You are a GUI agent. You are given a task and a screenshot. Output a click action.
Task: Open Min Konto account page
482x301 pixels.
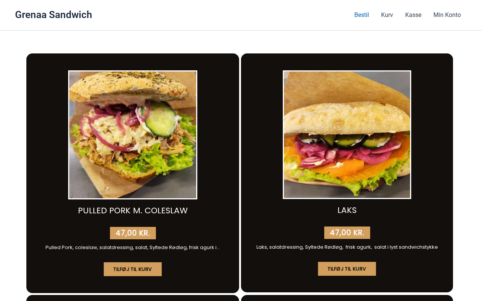click(447, 15)
